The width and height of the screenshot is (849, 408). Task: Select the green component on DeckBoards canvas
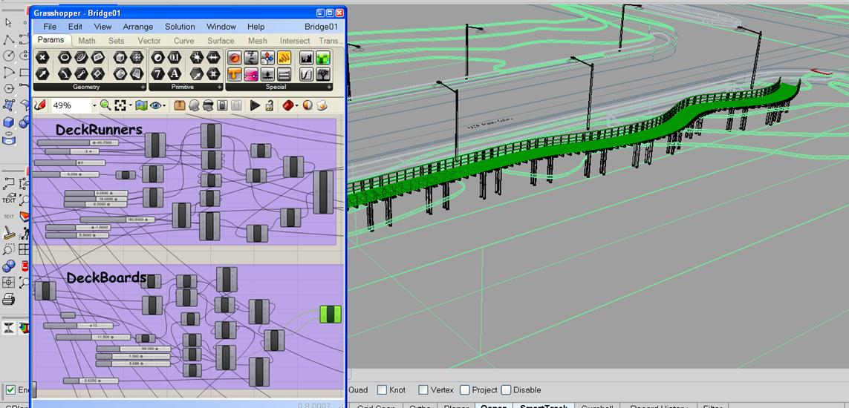(331, 314)
